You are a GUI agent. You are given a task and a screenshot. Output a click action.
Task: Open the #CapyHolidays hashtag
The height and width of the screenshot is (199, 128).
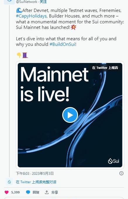[31, 16]
